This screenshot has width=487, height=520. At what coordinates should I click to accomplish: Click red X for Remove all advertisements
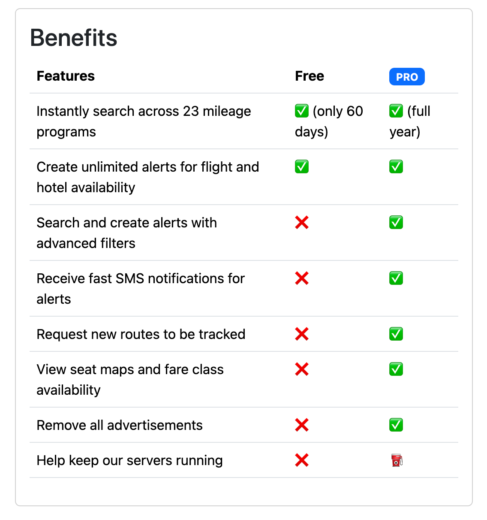[x=302, y=425]
